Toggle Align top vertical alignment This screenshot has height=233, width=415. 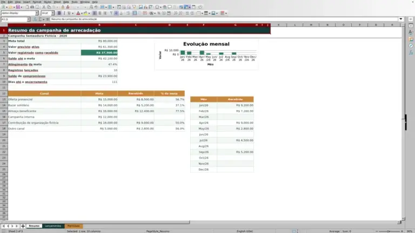[x=111, y=13]
